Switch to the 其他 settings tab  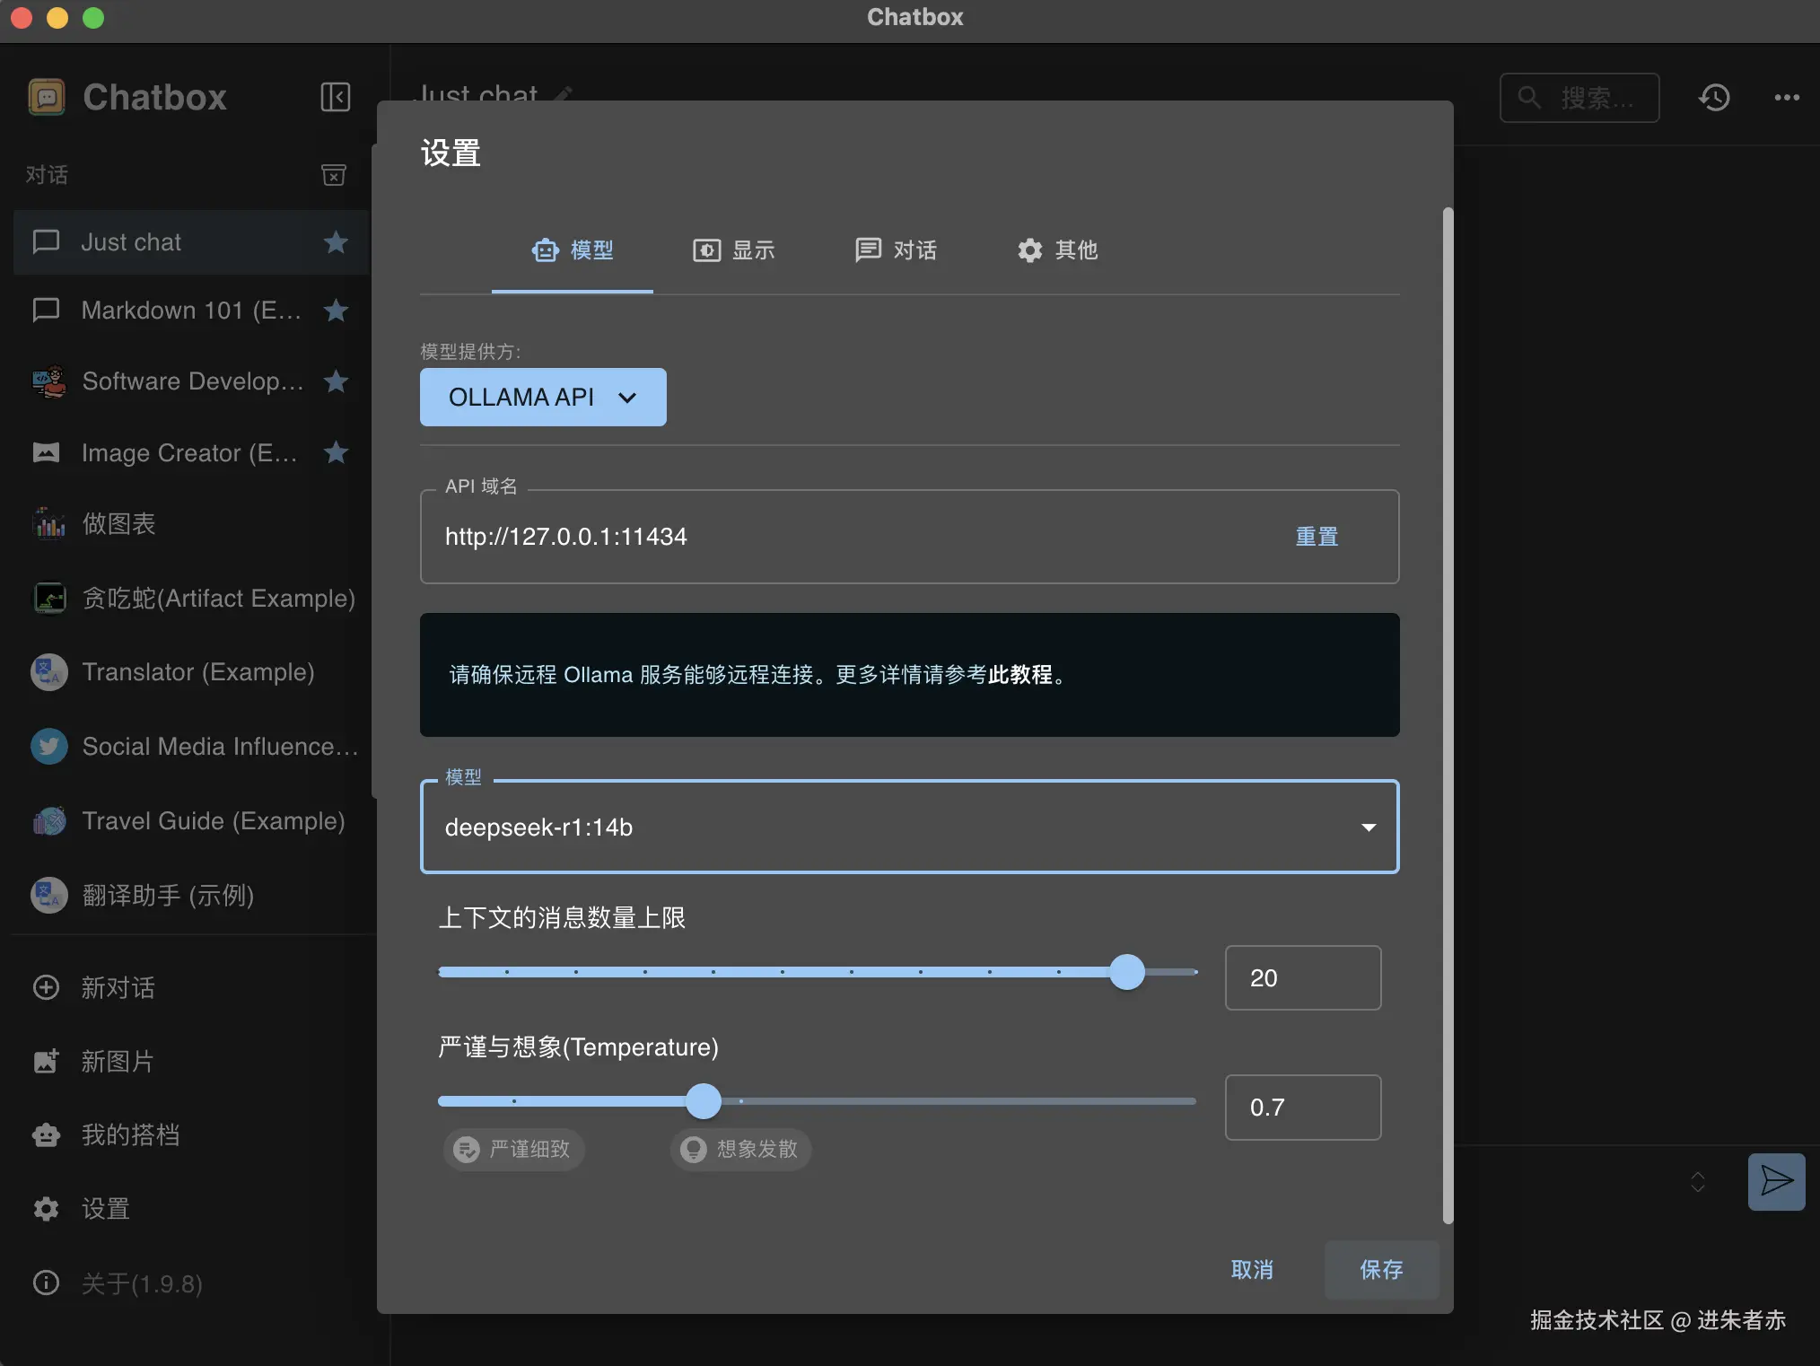1057,250
